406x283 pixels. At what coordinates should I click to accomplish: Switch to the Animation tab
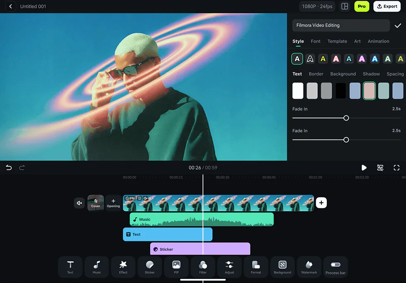(x=378, y=41)
